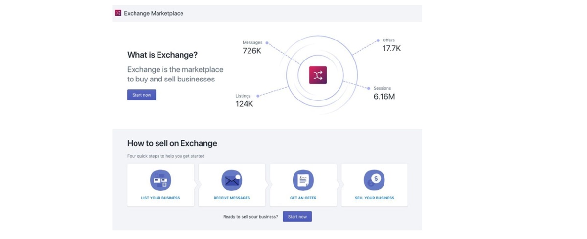Click the Get an Offer document icon
Viewport: 587px width, 239px height.
(303, 180)
